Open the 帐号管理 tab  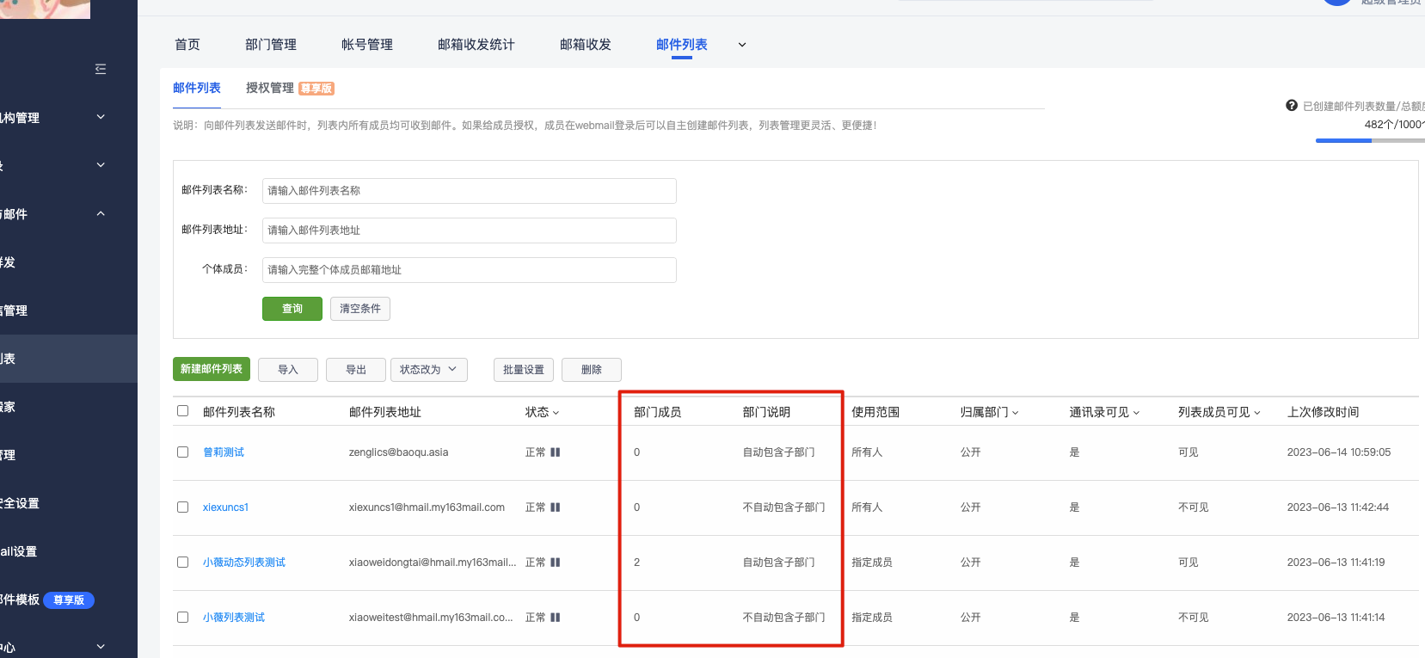(x=367, y=45)
